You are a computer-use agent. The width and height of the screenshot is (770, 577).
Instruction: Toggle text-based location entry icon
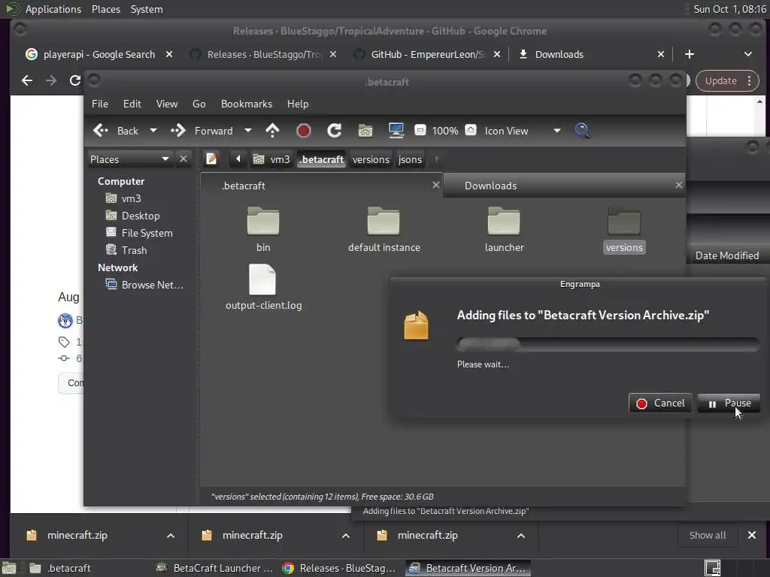tap(211, 159)
